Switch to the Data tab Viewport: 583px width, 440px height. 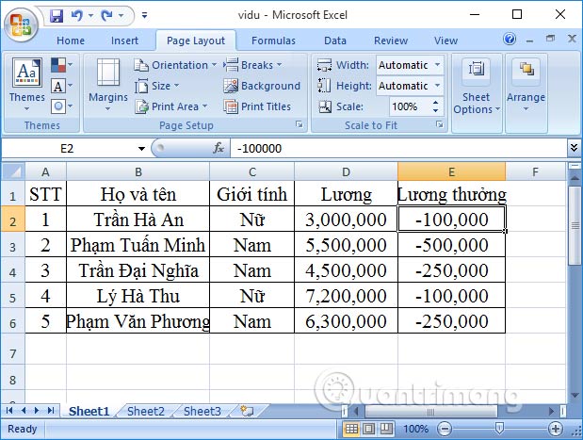coord(335,41)
